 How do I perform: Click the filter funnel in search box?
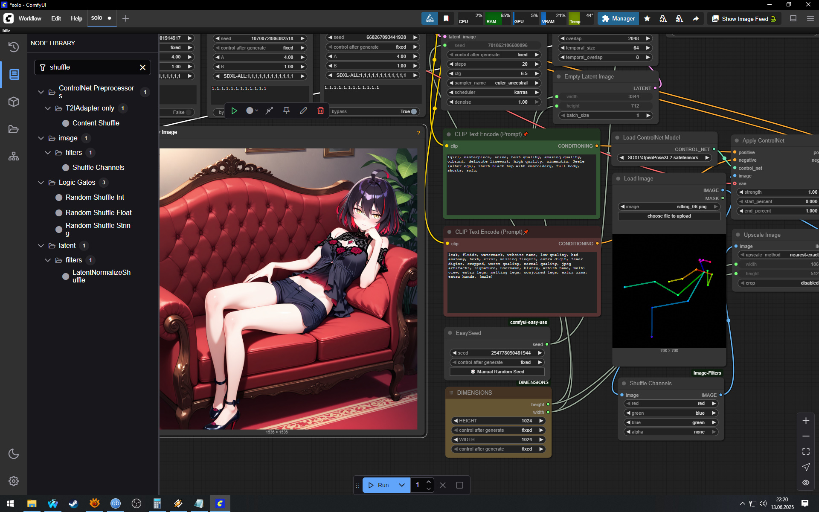43,67
